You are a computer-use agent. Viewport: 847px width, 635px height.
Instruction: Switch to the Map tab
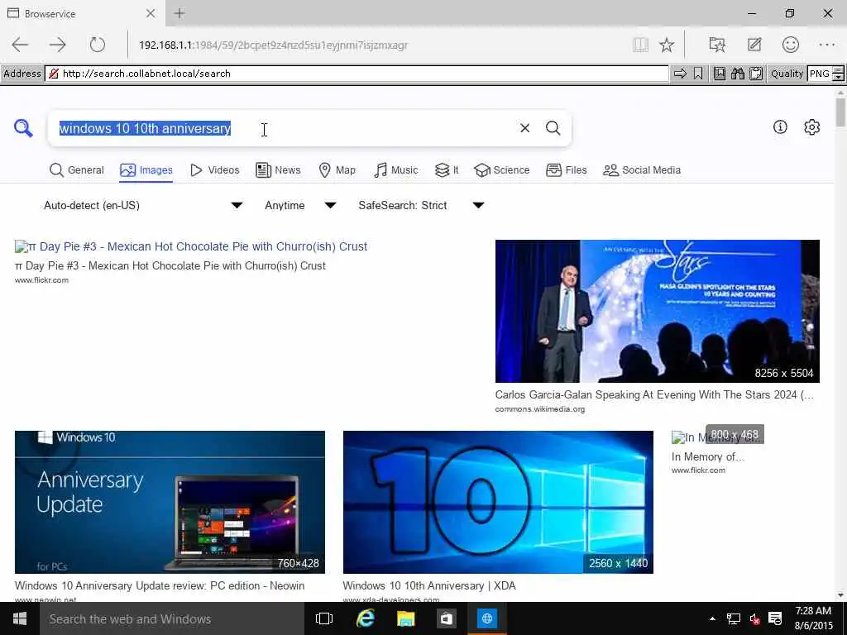pos(337,170)
